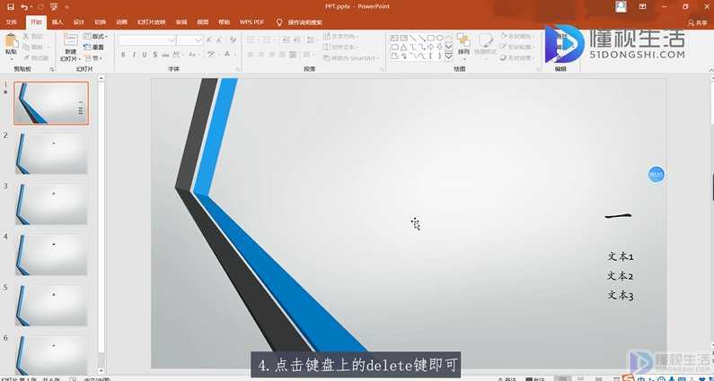714x381 pixels.
Task: Select the Triangle shape in the shapes gallery
Action: pyautogui.click(x=403, y=47)
